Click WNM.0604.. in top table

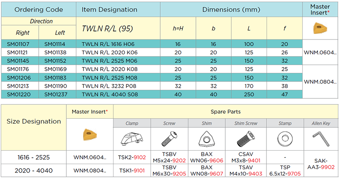(x=320, y=52)
